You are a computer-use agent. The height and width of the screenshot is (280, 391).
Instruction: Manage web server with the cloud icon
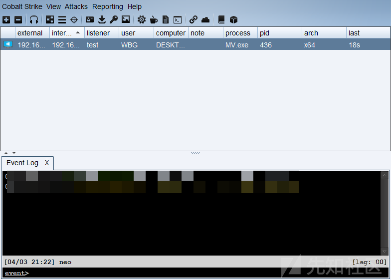(x=205, y=20)
